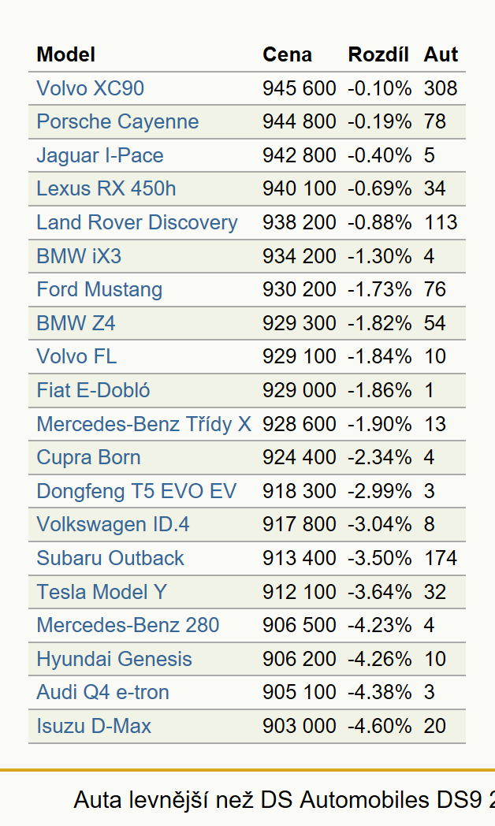Click the Fiat E-Dobló link
495x826 pixels.
(93, 390)
